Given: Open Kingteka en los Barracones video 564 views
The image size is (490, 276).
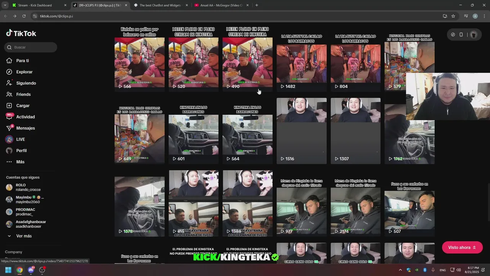Looking at the screenshot, I should pos(247,131).
